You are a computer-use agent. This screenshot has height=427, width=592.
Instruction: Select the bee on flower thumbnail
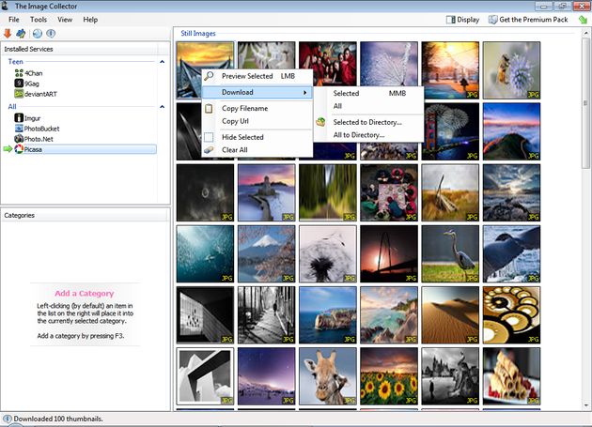click(x=511, y=70)
